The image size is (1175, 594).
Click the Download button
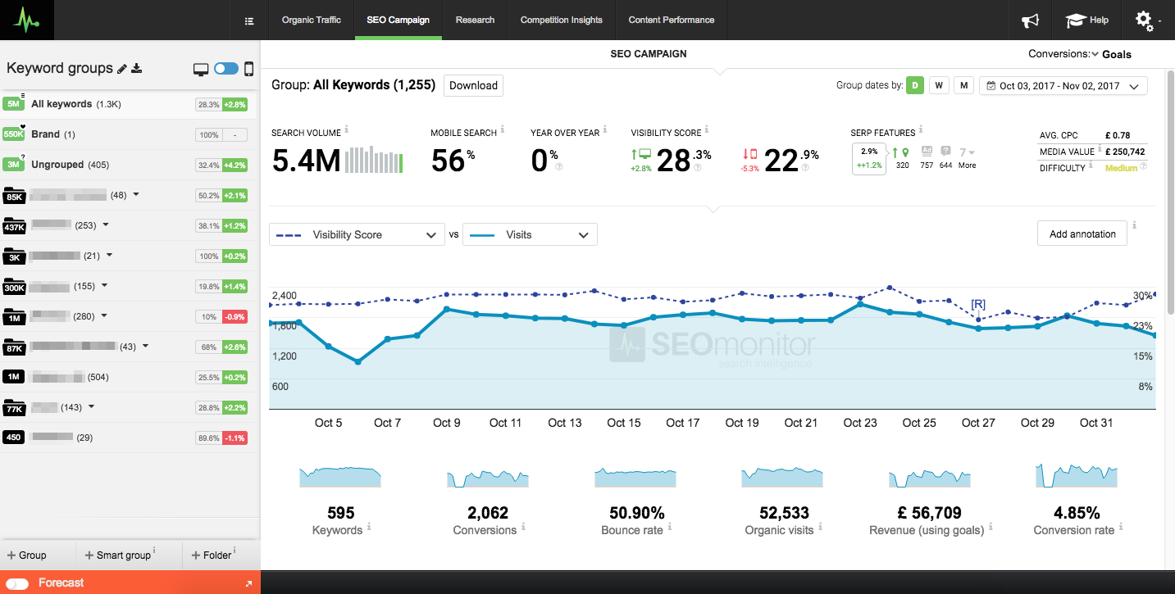coord(473,85)
